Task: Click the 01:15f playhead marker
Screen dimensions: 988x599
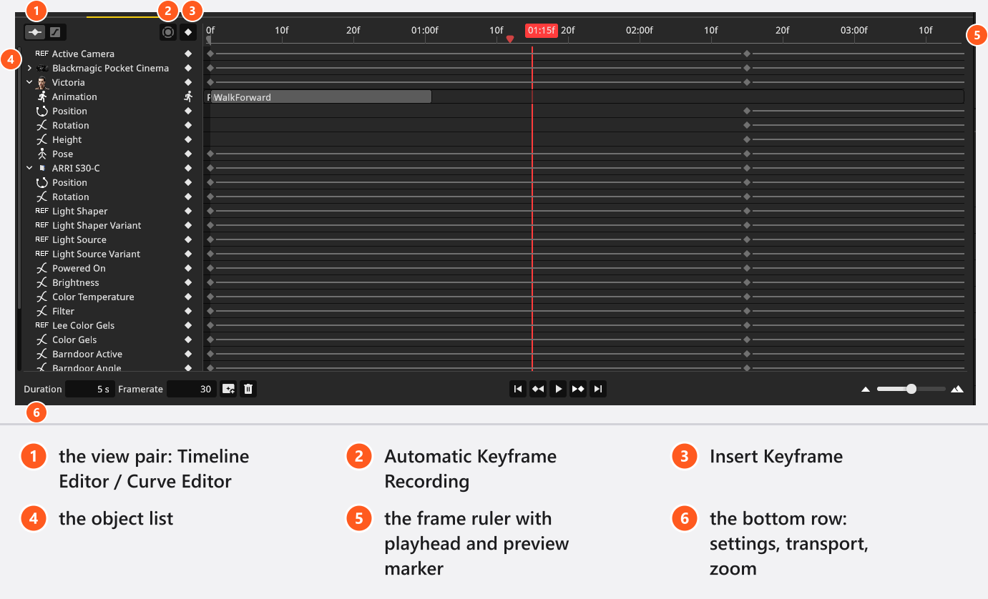Action: coord(541,30)
